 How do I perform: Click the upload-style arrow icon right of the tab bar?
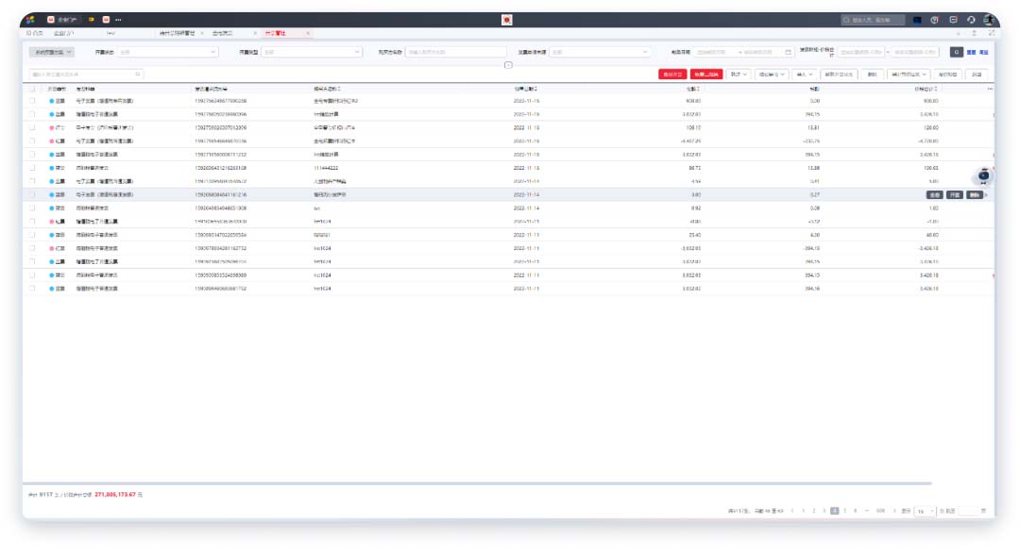point(975,33)
